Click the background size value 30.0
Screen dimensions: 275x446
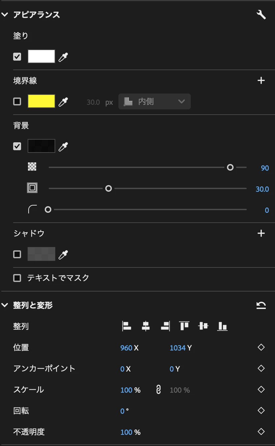click(x=262, y=189)
